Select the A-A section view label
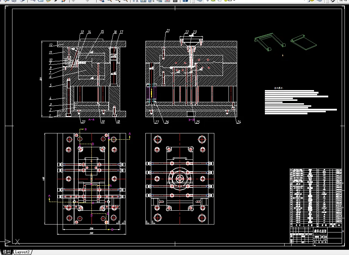 [91, 120]
